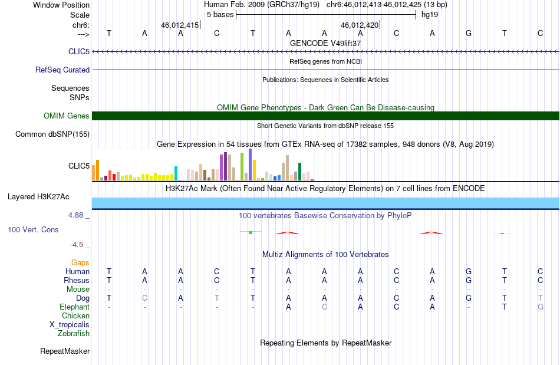Click the dark green OMIM Genes bar

pyautogui.click(x=325, y=116)
